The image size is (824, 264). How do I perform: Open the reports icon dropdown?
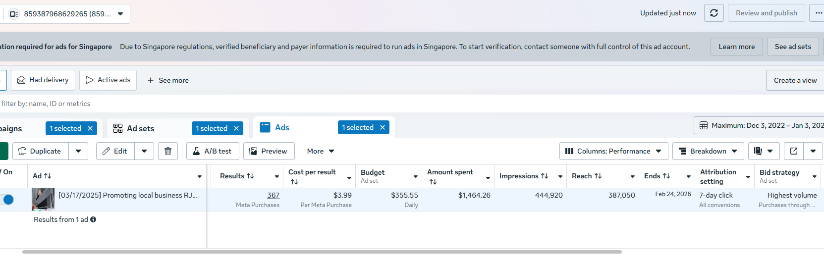click(x=763, y=151)
